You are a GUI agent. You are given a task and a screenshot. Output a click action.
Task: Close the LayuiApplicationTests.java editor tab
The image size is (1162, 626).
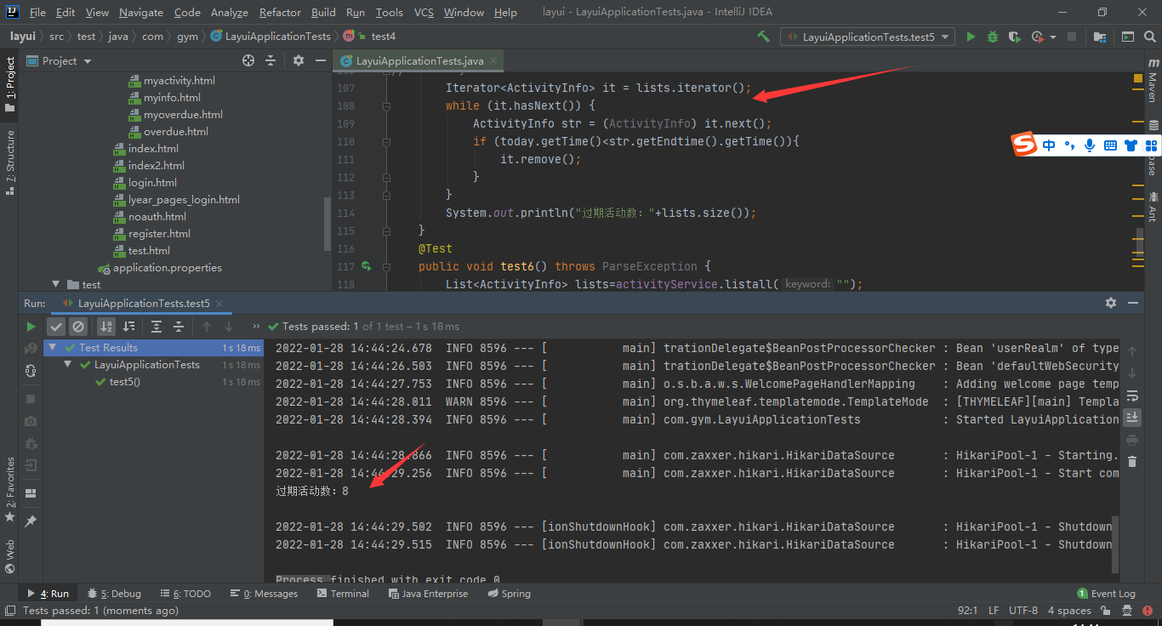[x=494, y=61]
